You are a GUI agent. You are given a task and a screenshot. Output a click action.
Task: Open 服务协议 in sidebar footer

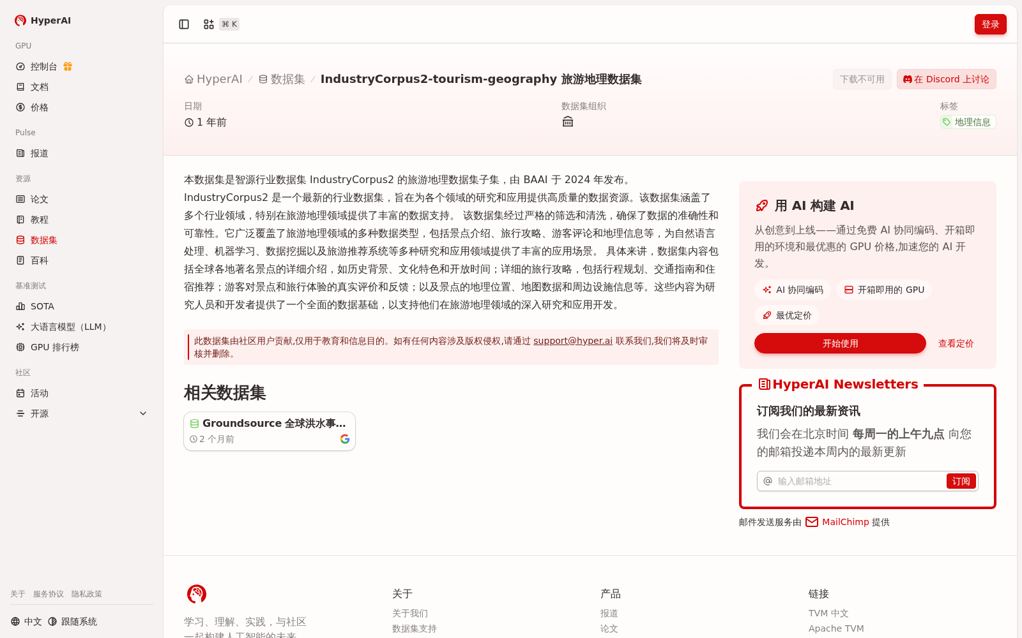pos(49,594)
